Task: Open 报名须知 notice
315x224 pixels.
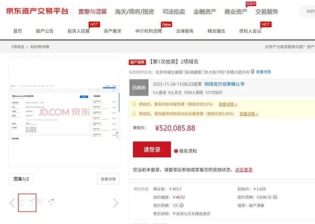Action: coord(188,151)
